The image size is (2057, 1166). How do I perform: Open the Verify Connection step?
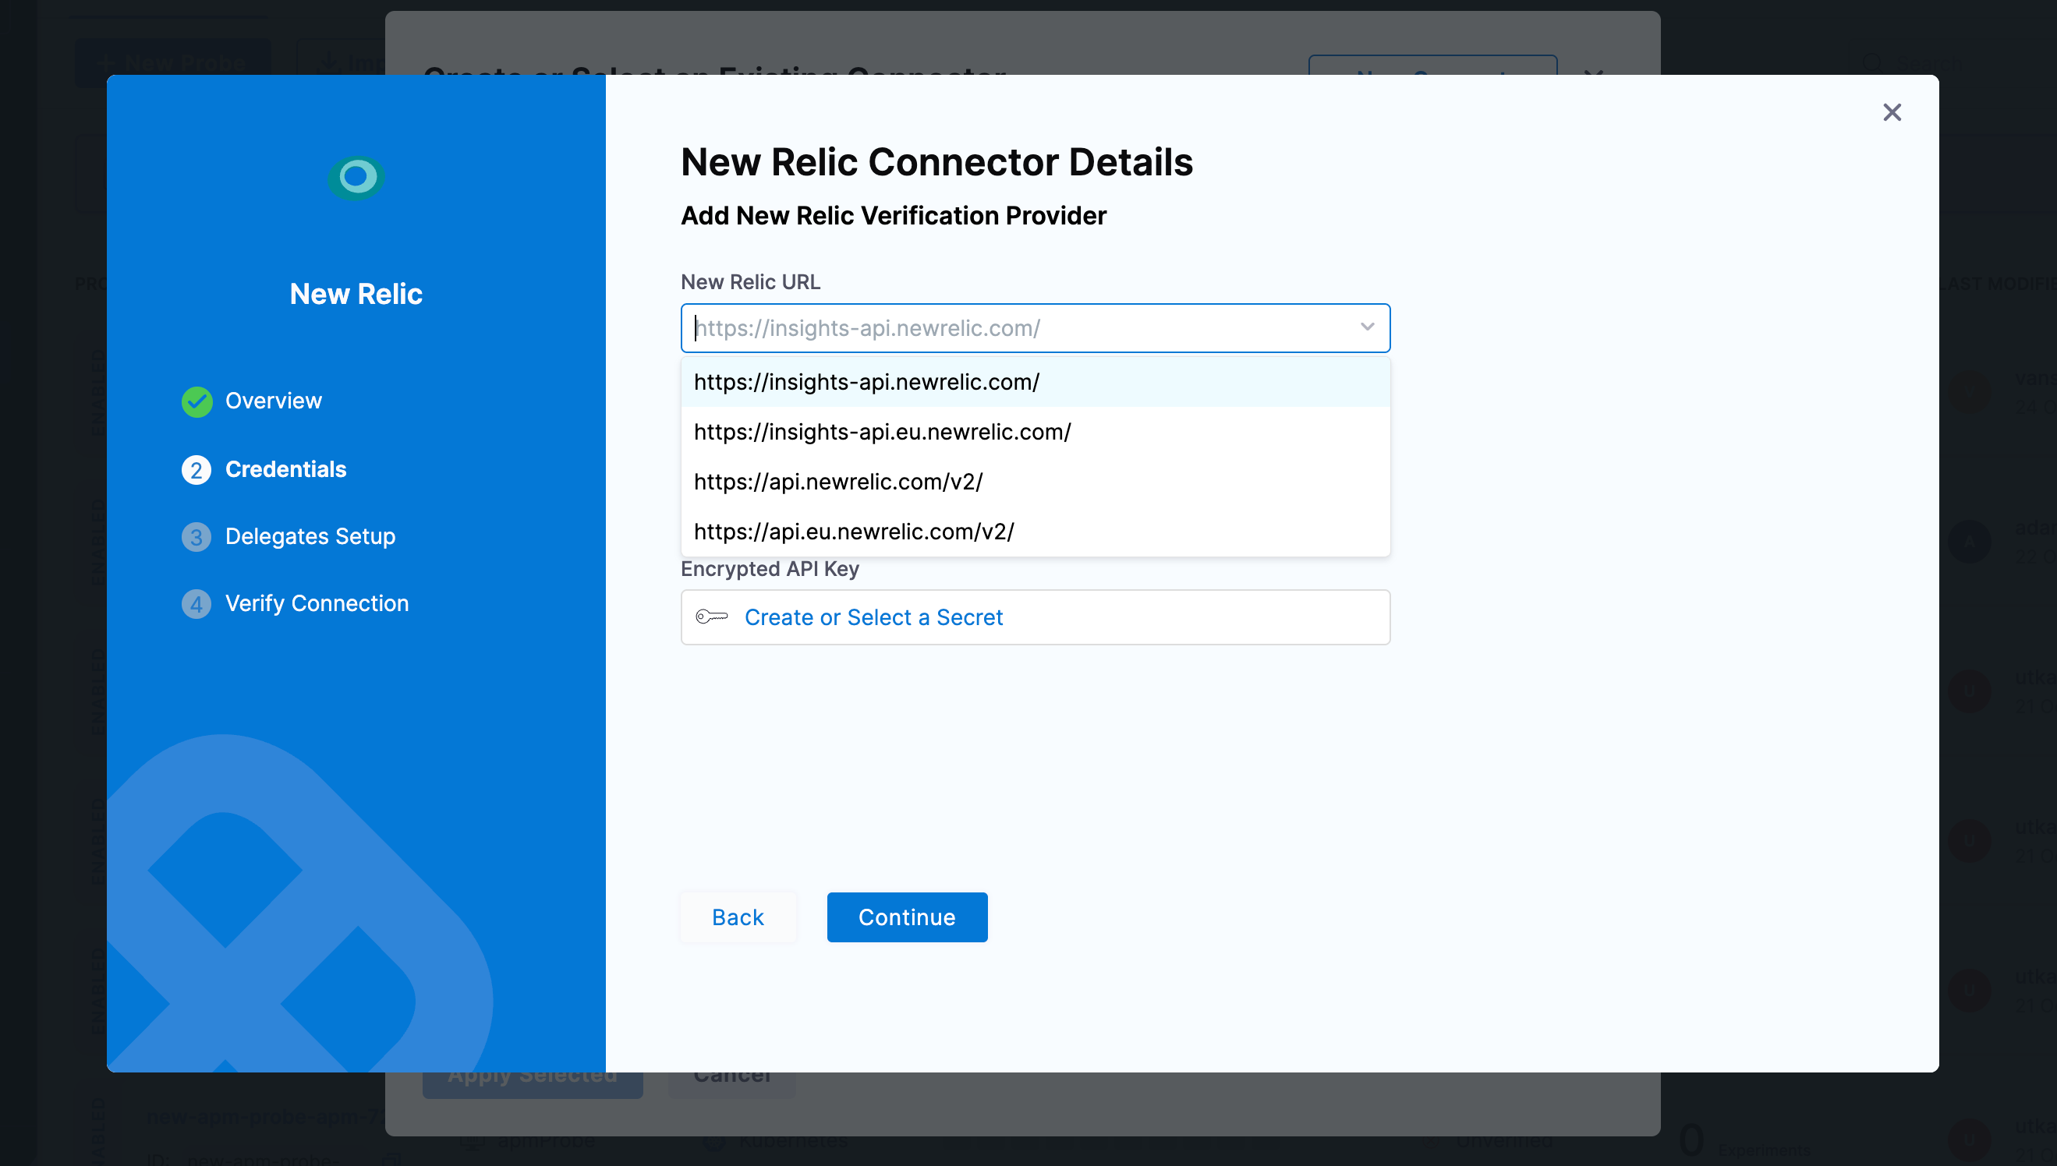point(317,603)
